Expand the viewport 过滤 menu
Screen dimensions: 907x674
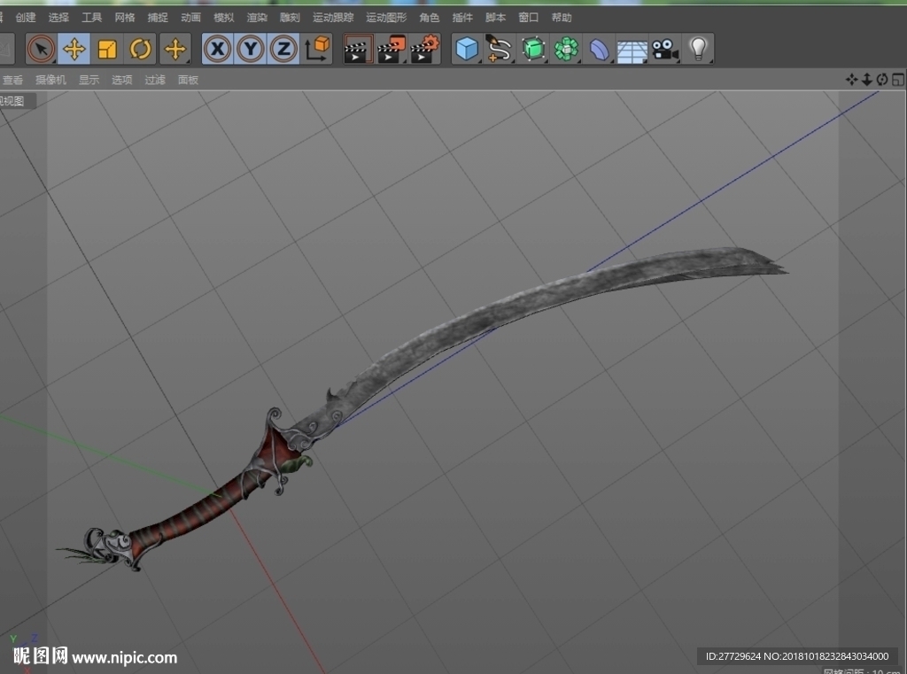click(x=155, y=80)
